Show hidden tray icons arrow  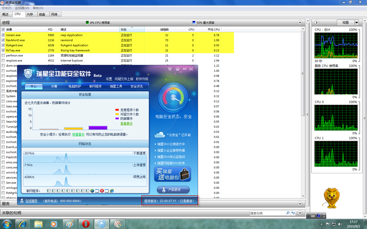click(321, 224)
